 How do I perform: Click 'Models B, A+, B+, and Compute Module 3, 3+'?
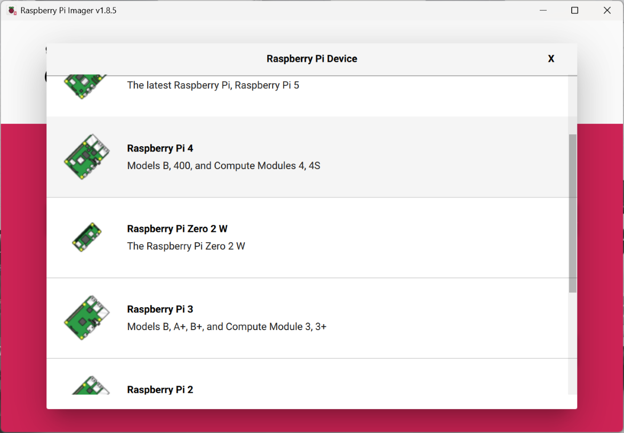tap(227, 326)
